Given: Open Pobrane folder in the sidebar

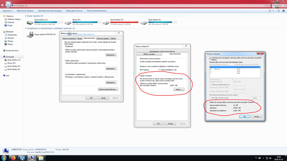Looking at the screenshot, I should pos(11,22).
